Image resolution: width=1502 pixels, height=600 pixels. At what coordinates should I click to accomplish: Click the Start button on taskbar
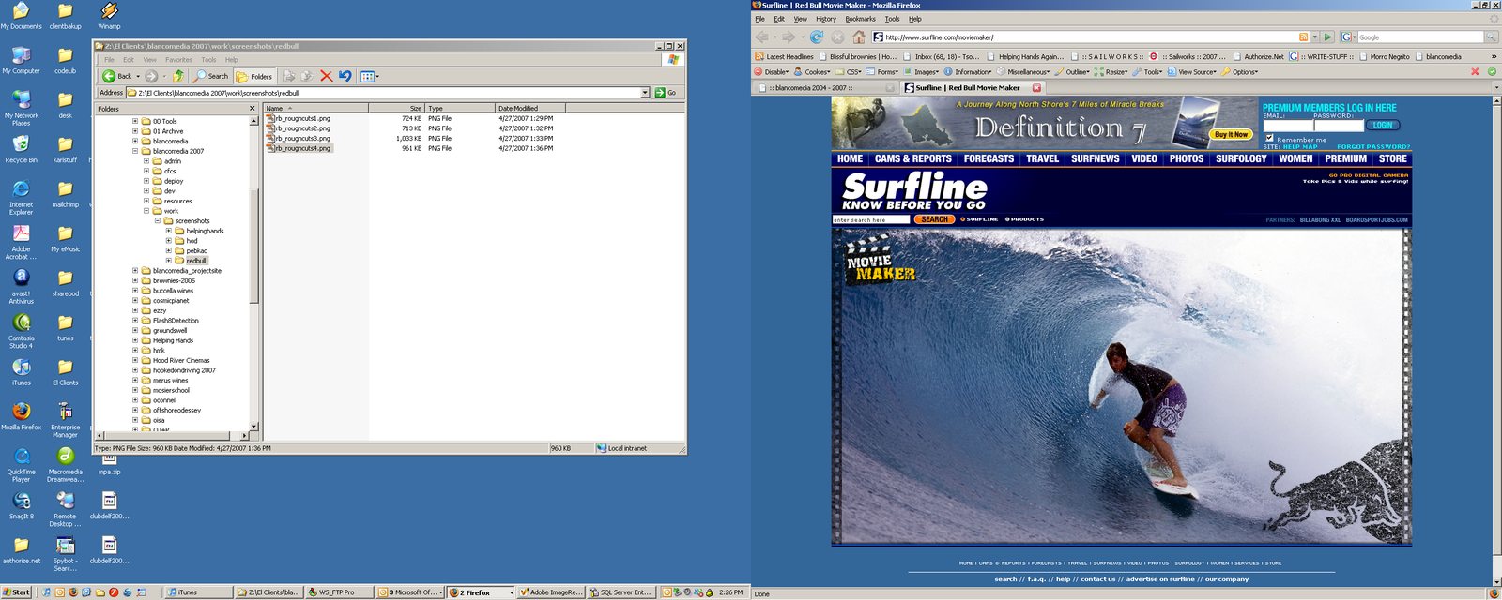click(17, 592)
